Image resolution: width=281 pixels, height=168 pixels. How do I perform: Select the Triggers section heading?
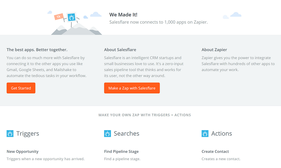click(28, 133)
